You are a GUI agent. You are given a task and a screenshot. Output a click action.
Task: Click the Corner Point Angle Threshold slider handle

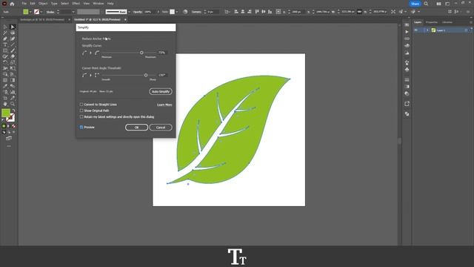coord(146,75)
